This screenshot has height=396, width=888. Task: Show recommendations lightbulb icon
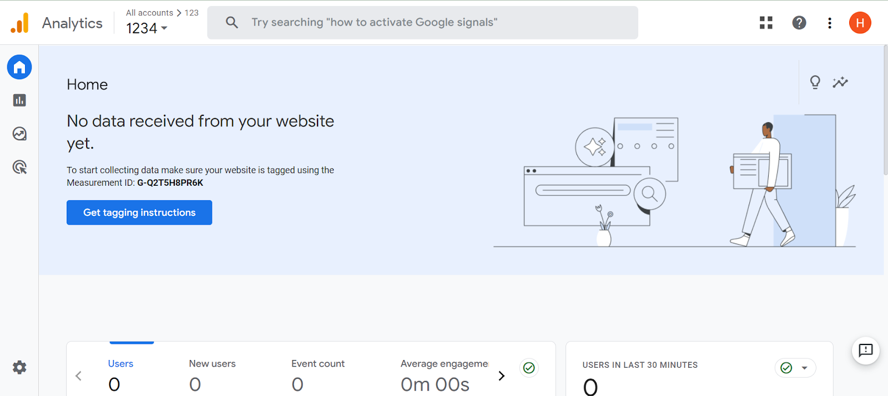click(815, 83)
